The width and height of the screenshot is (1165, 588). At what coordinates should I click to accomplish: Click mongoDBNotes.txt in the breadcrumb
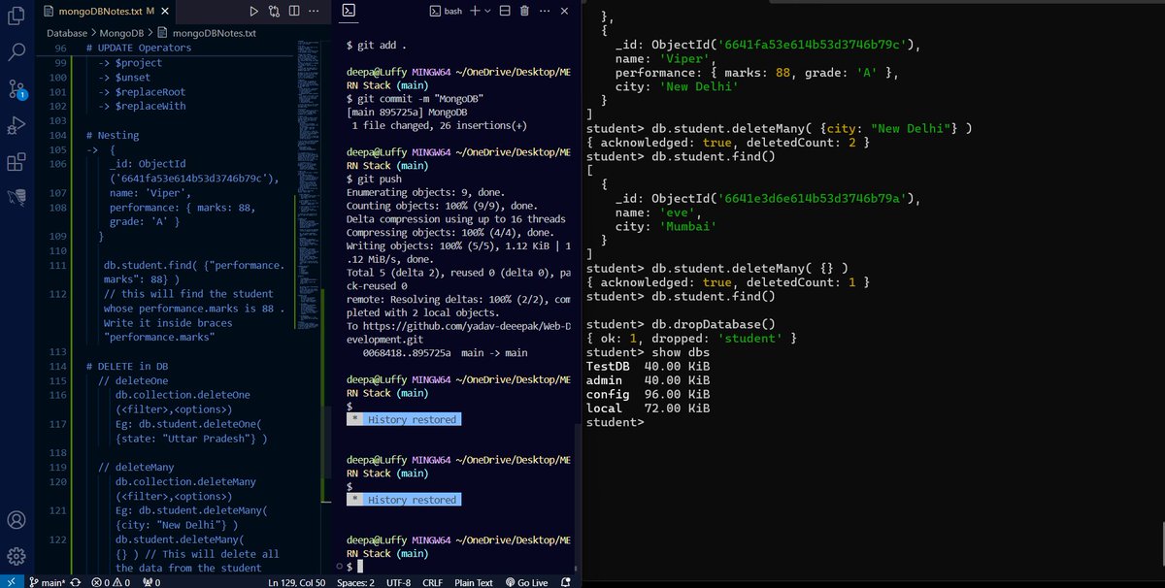point(215,33)
